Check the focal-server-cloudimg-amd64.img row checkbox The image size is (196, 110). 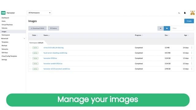pos(30,53)
